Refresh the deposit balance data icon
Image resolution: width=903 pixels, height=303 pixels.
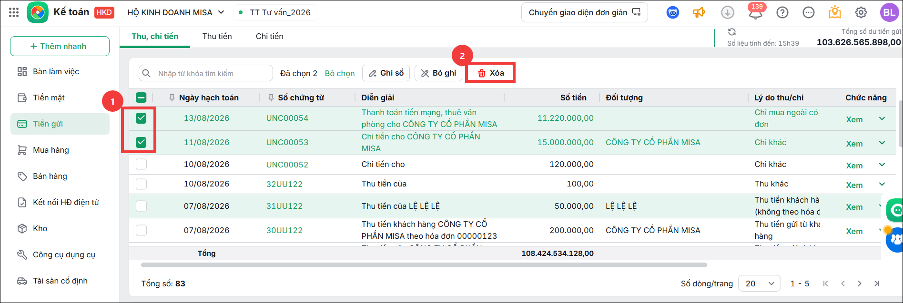pos(732,31)
